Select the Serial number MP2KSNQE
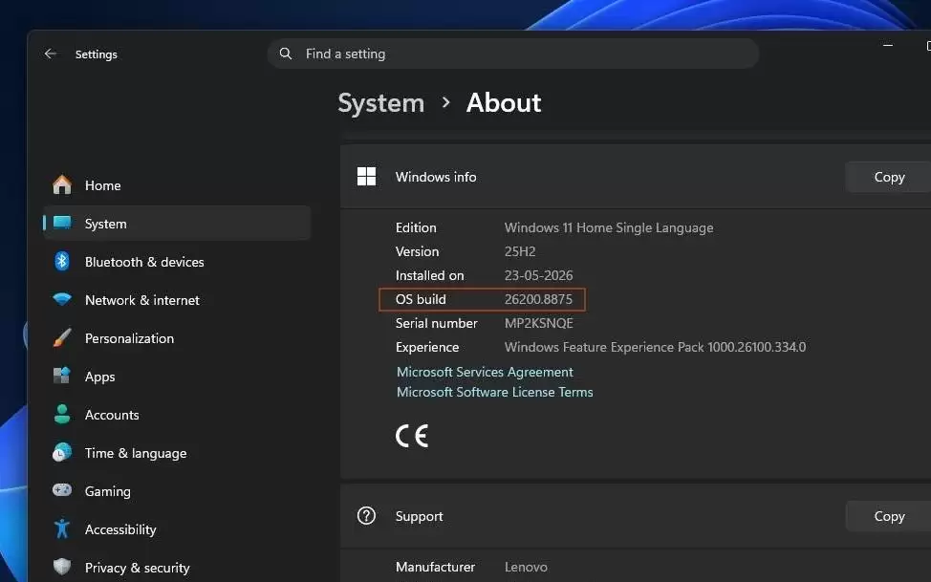The height and width of the screenshot is (582, 931). [538, 323]
